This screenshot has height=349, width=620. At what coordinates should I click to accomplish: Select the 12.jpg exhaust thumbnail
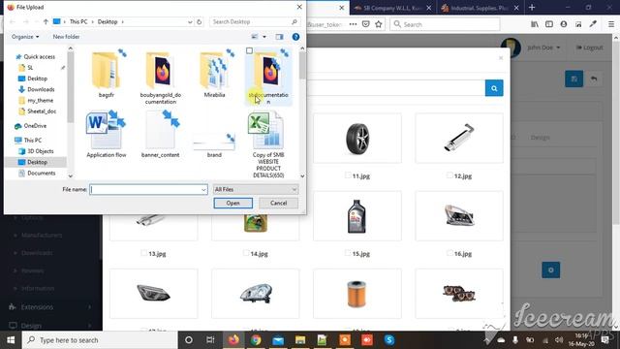[x=459, y=138]
